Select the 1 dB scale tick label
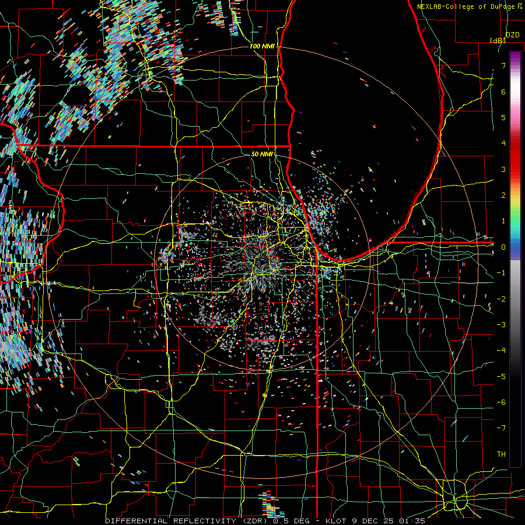The image size is (525, 525). pos(503,221)
